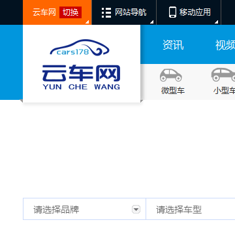Open the 移动应用 menu
This screenshot has height=235, width=235.
point(189,12)
